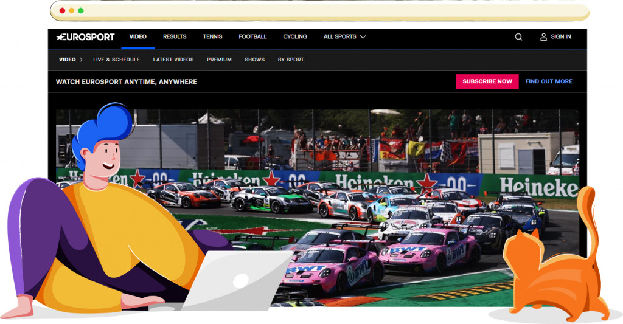Open the search magnifier icon

coord(518,37)
